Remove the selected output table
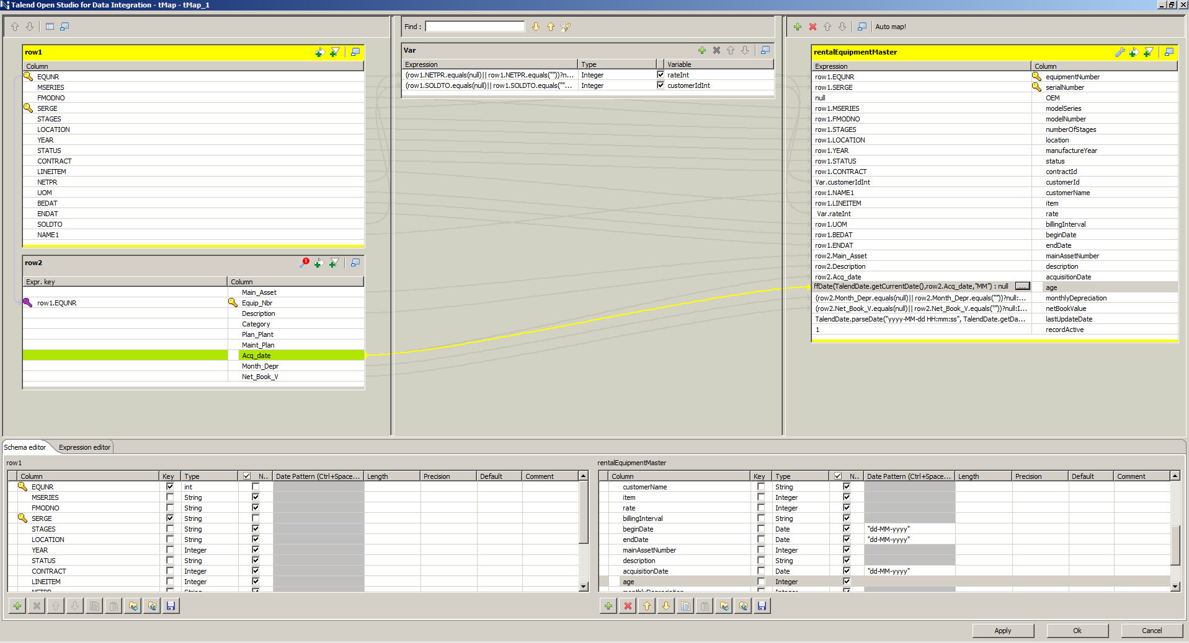This screenshot has height=643, width=1189. coord(813,27)
